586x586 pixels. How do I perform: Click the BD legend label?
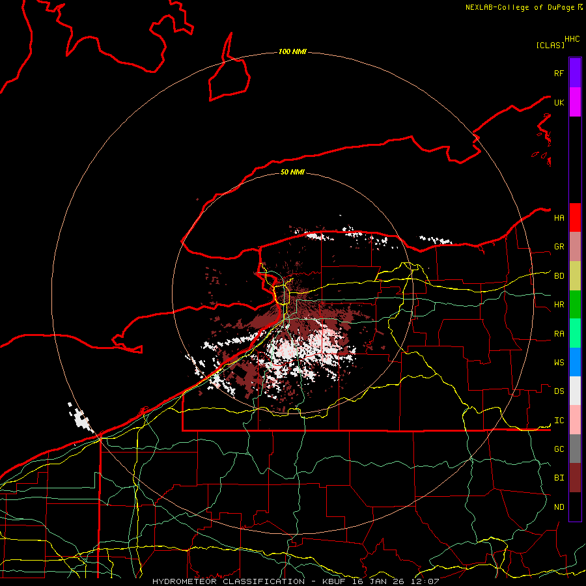(559, 276)
